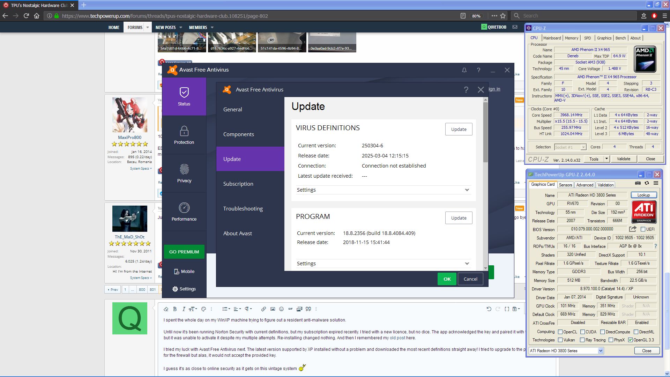Open forum inbox envelope icon
This screenshot has width=670, height=377.
tap(515, 27)
